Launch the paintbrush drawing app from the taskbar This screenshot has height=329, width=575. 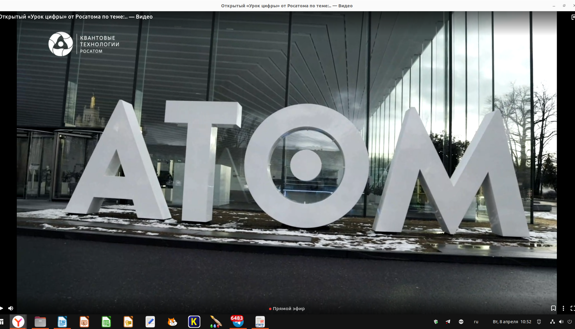tap(216, 322)
